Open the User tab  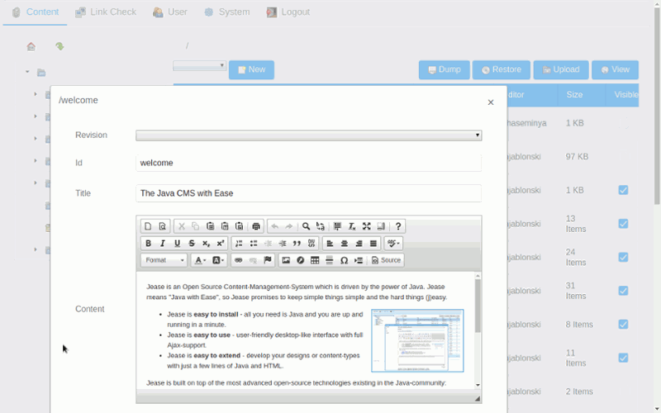point(170,12)
